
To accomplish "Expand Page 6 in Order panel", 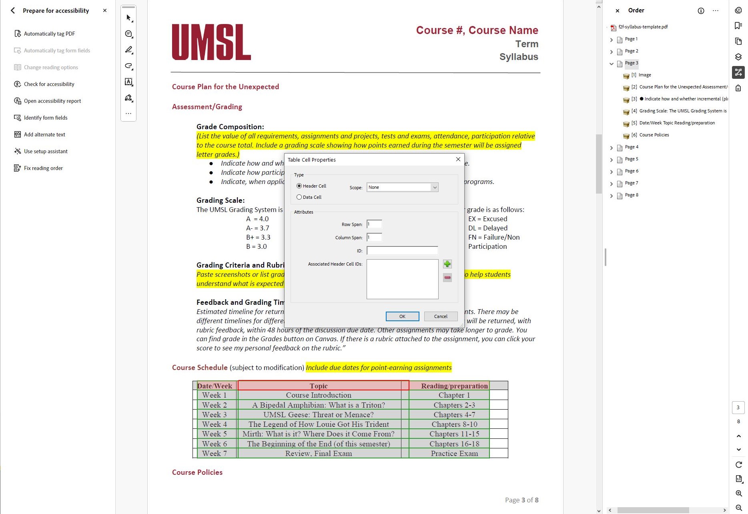I will pos(611,172).
